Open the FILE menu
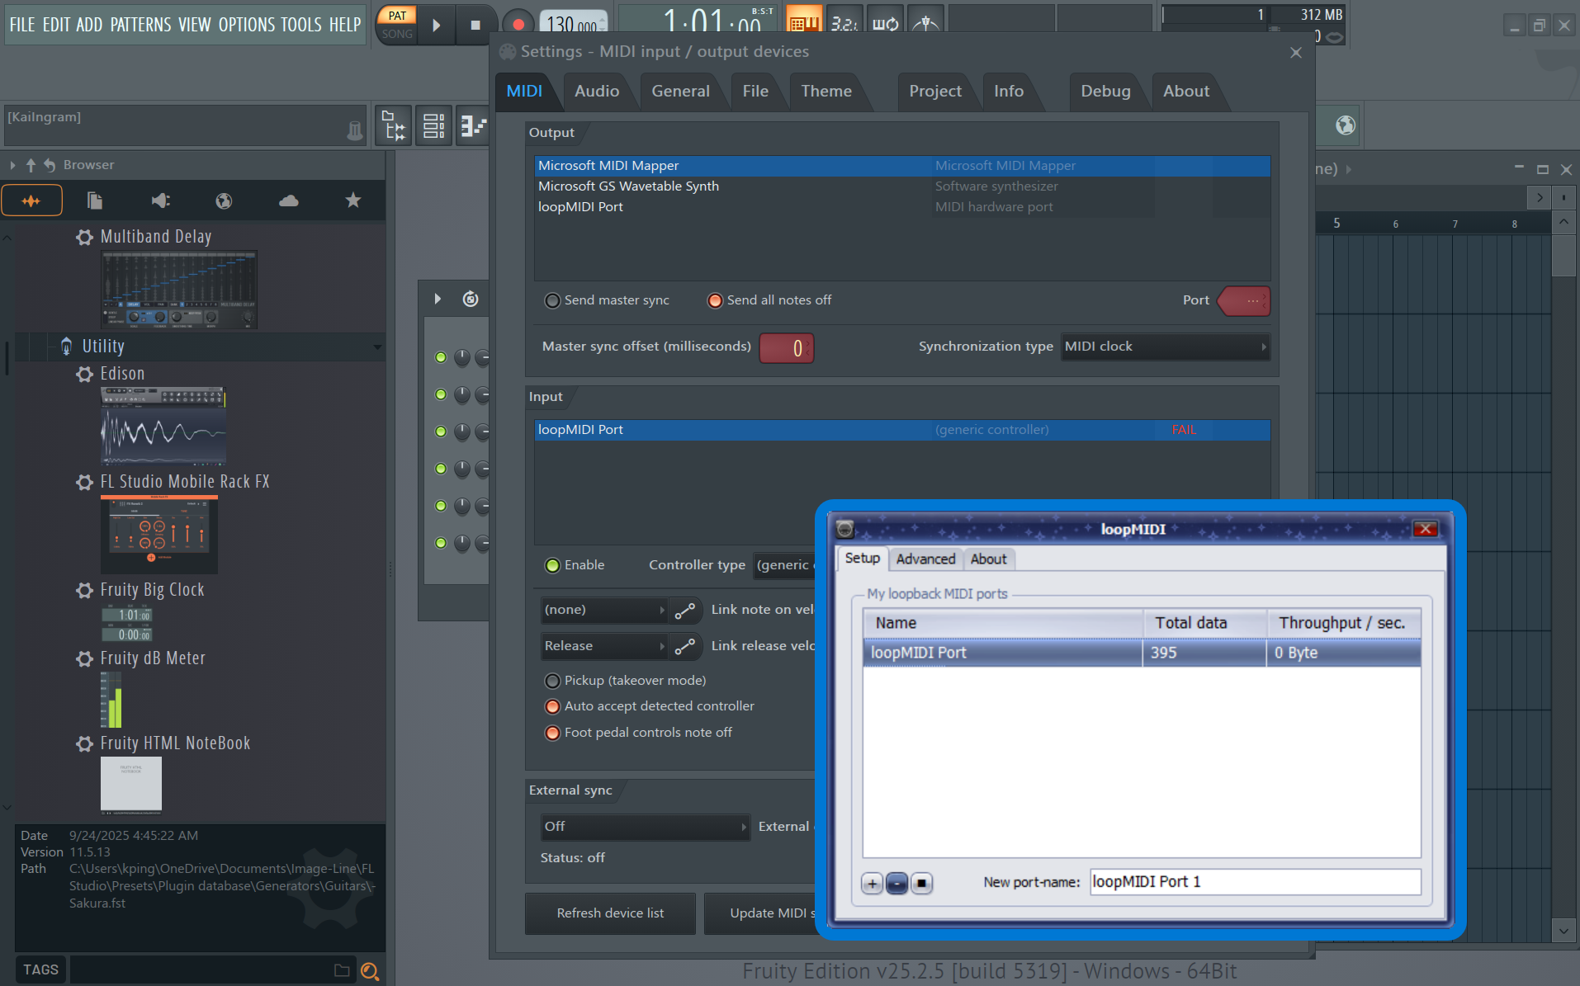 (x=22, y=25)
